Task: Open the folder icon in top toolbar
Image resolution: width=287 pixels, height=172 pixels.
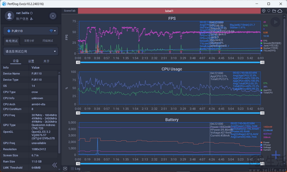Action: pos(274,11)
